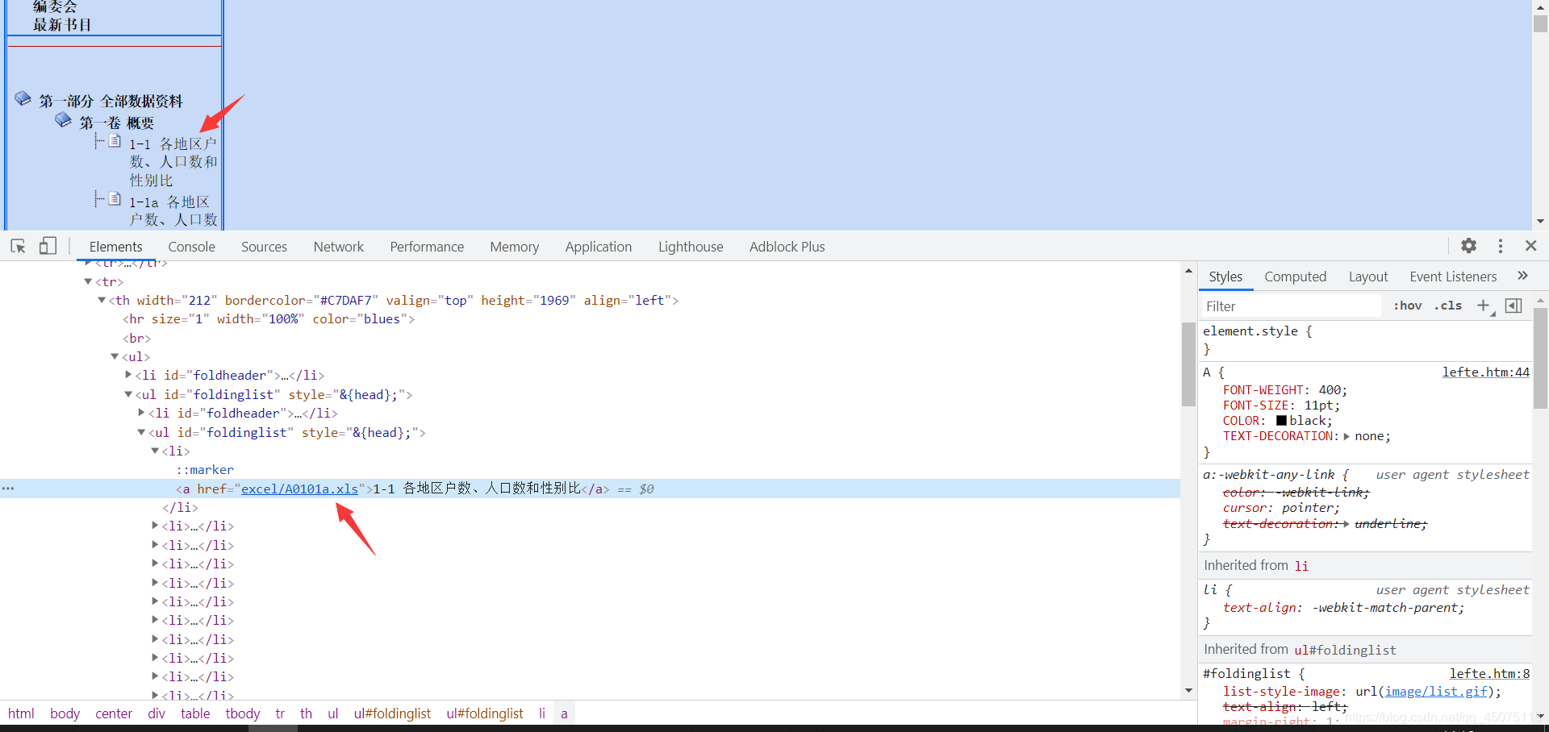Image resolution: width=1549 pixels, height=732 pixels.
Task: Switch to the Console tab
Action: (191, 247)
